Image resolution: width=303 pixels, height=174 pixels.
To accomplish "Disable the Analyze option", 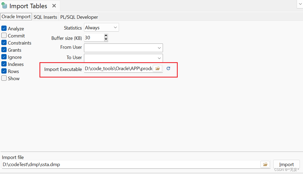I will 4,28.
